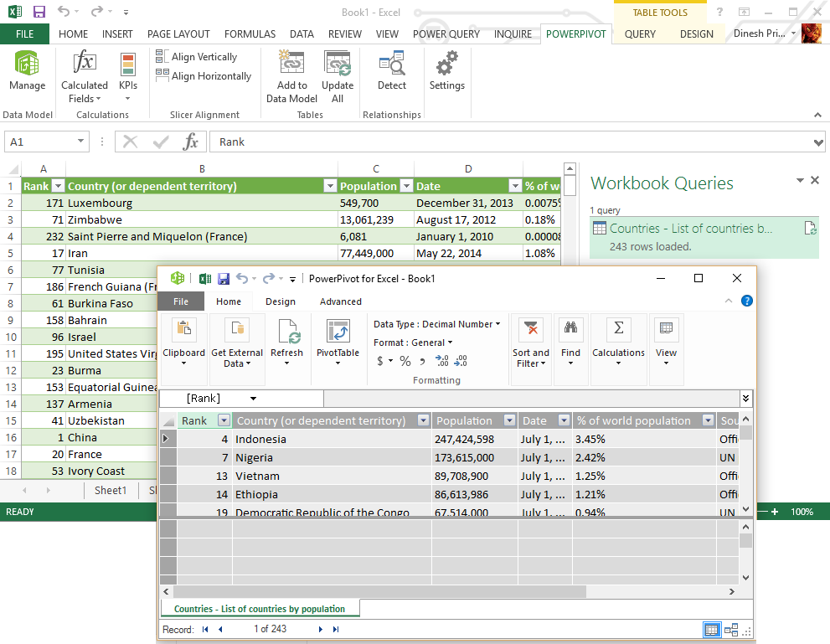Open Manage Data Model in PowerPivot ribbon
This screenshot has width=830, height=644.
[x=27, y=70]
